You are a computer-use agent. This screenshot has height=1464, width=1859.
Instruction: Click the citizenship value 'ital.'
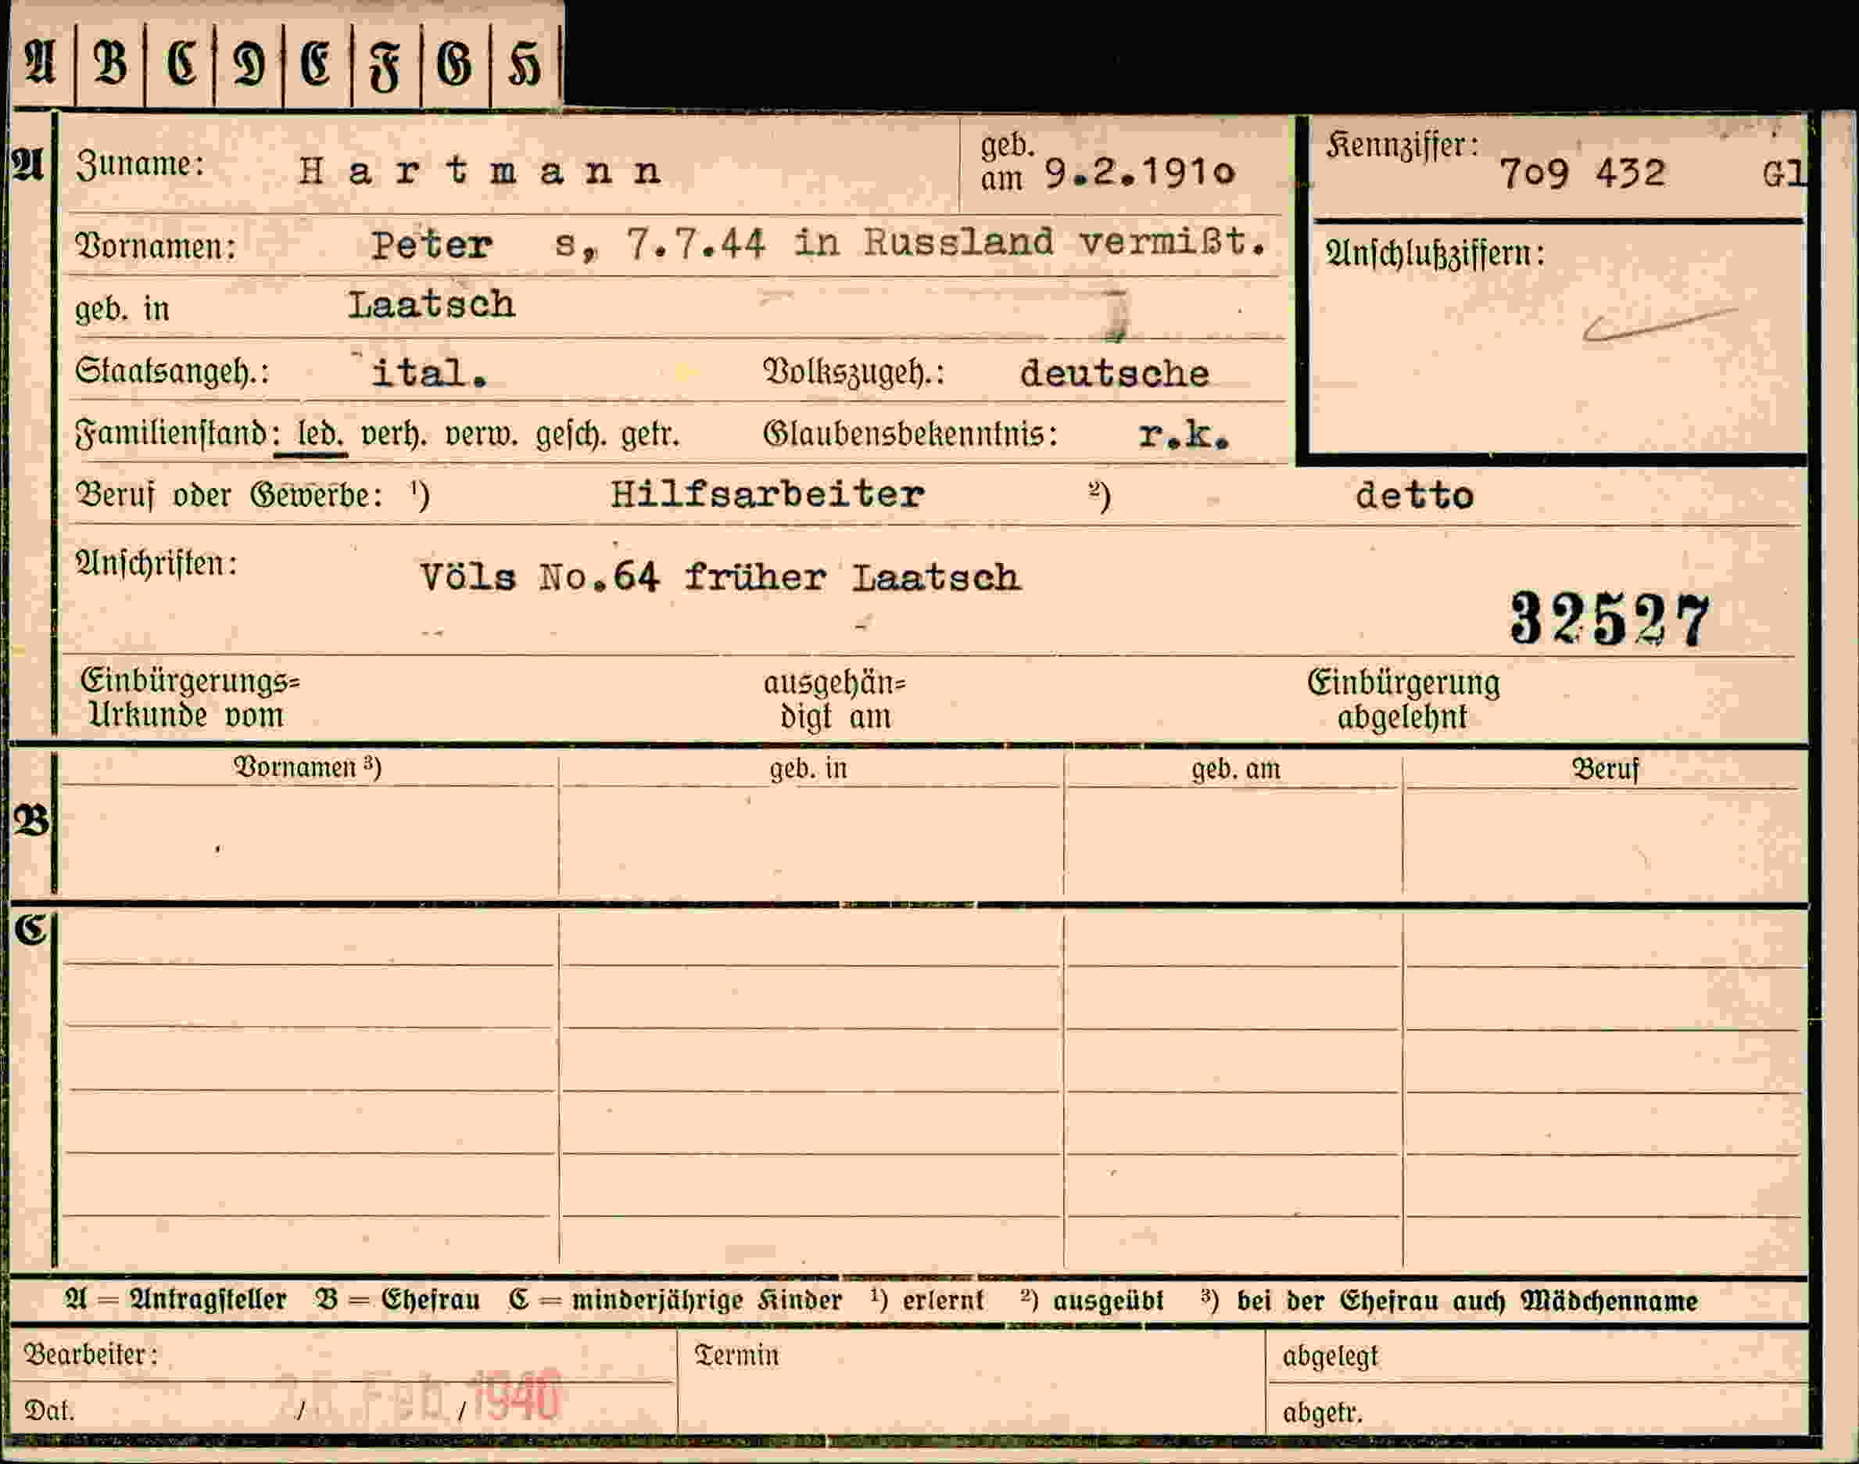coord(429,373)
